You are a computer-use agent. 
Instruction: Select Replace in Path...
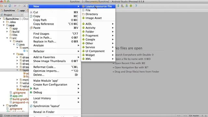(x=55, y=41)
